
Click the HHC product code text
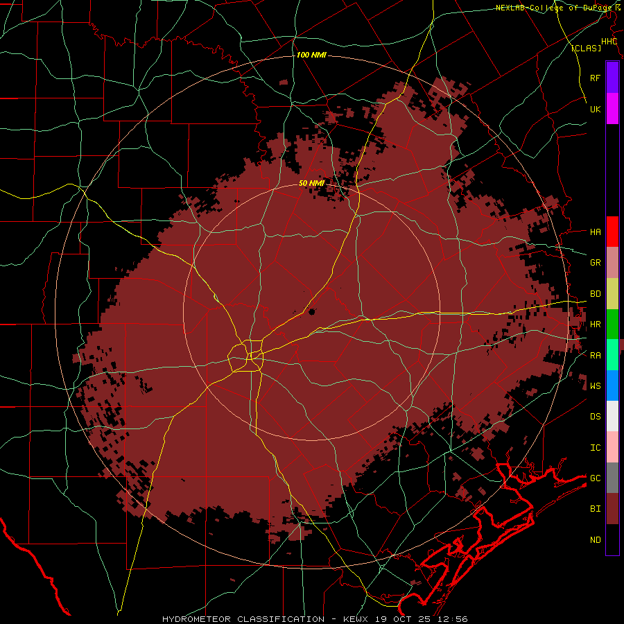pos(609,42)
